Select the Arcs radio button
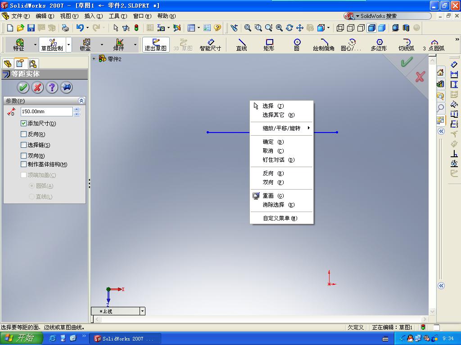This screenshot has width=461, height=345. [32, 186]
